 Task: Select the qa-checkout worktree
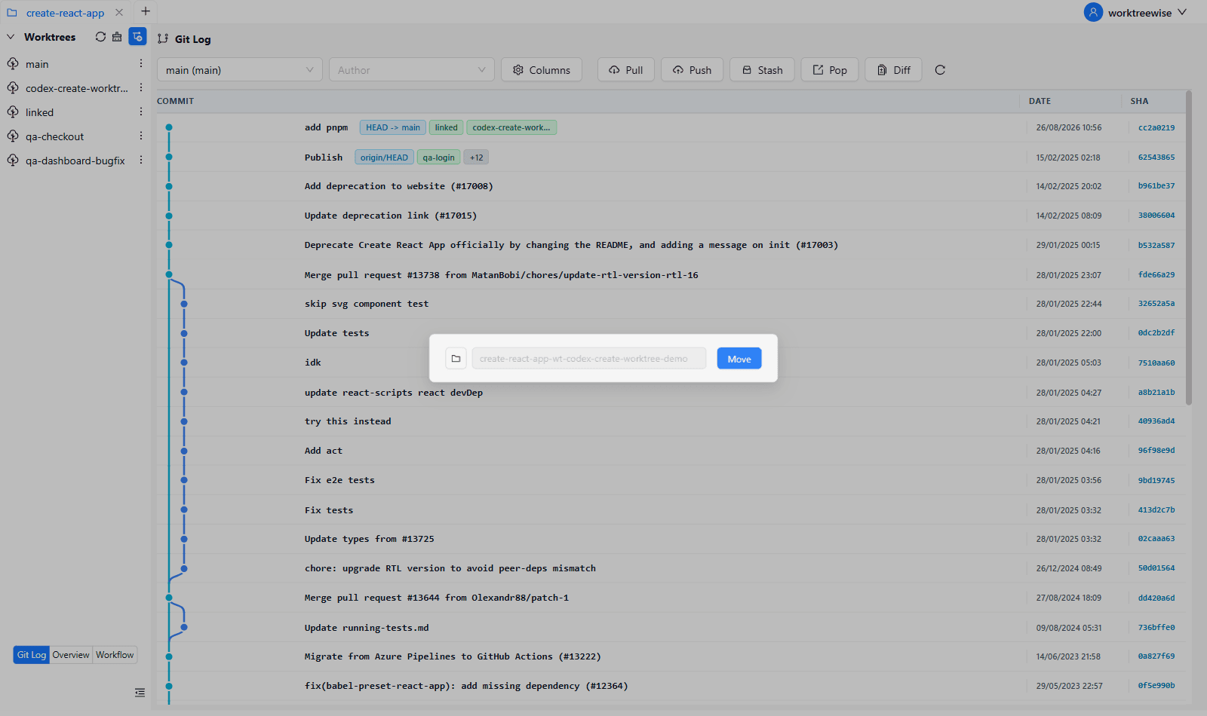click(x=54, y=136)
